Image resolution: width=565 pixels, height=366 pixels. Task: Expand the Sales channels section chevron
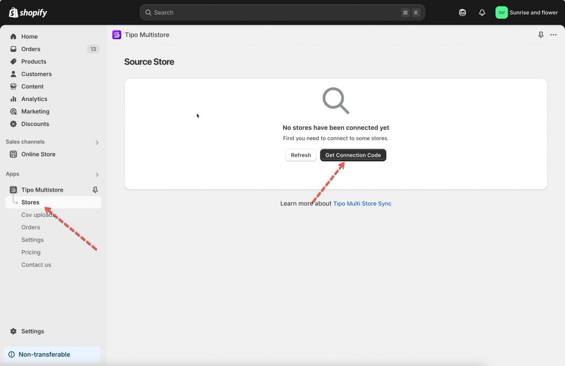(x=97, y=142)
